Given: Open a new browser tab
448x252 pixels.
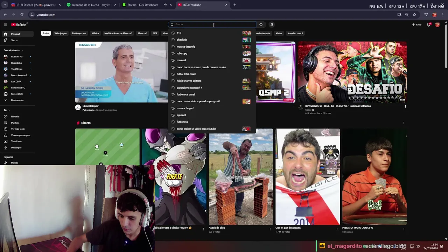Looking at the screenshot, I should (x=234, y=5).
